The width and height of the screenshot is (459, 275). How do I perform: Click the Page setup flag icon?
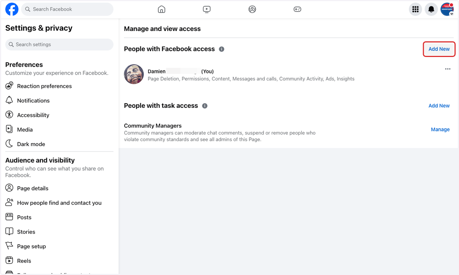[x=9, y=246]
